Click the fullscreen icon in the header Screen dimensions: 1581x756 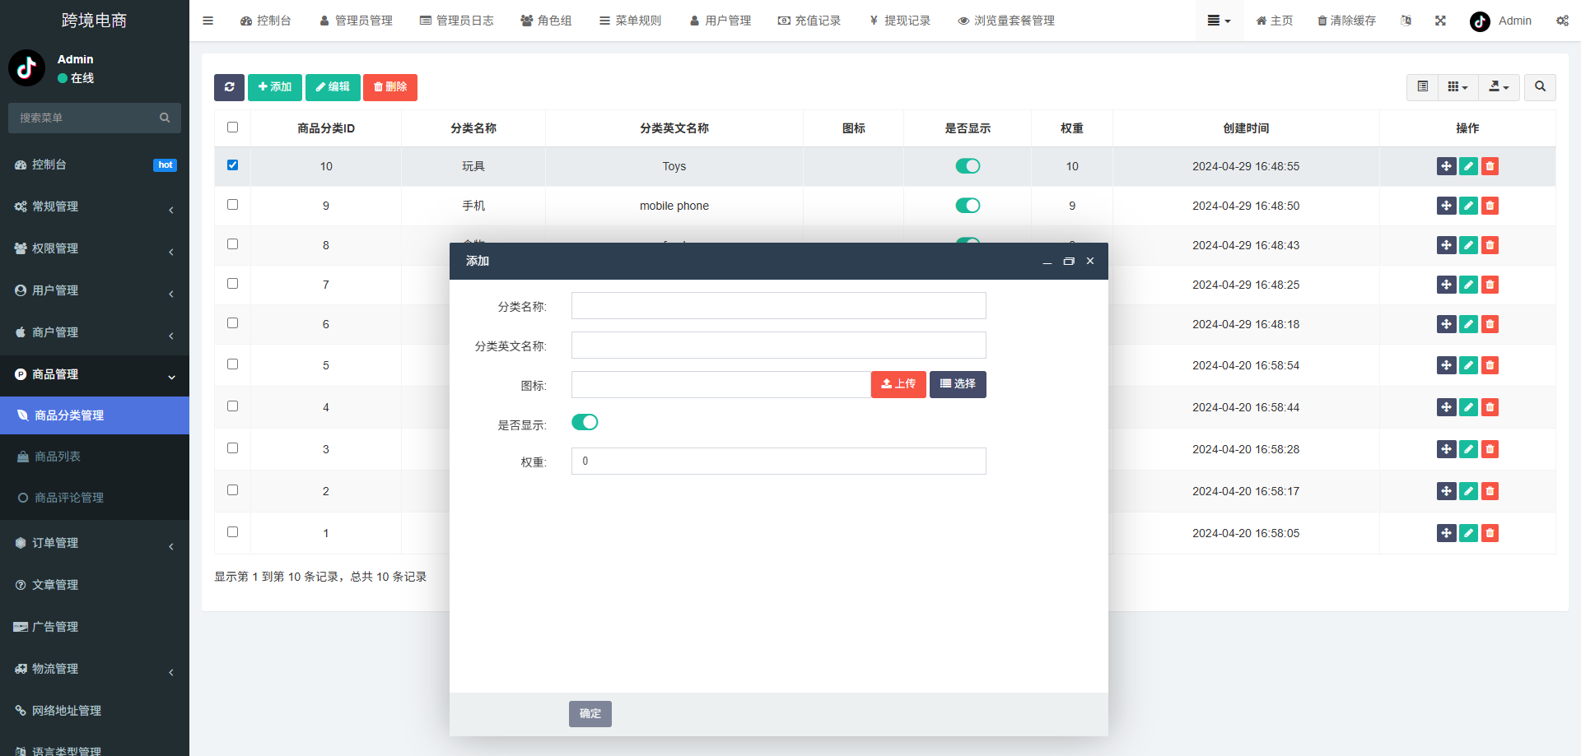[x=1439, y=20]
